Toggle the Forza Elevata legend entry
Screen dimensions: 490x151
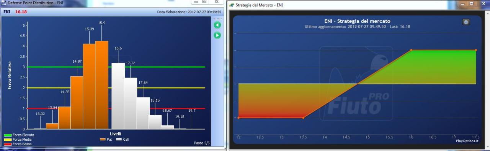point(19,135)
